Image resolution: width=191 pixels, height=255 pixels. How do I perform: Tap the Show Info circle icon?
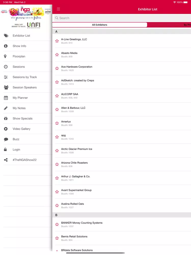[x=6, y=46]
